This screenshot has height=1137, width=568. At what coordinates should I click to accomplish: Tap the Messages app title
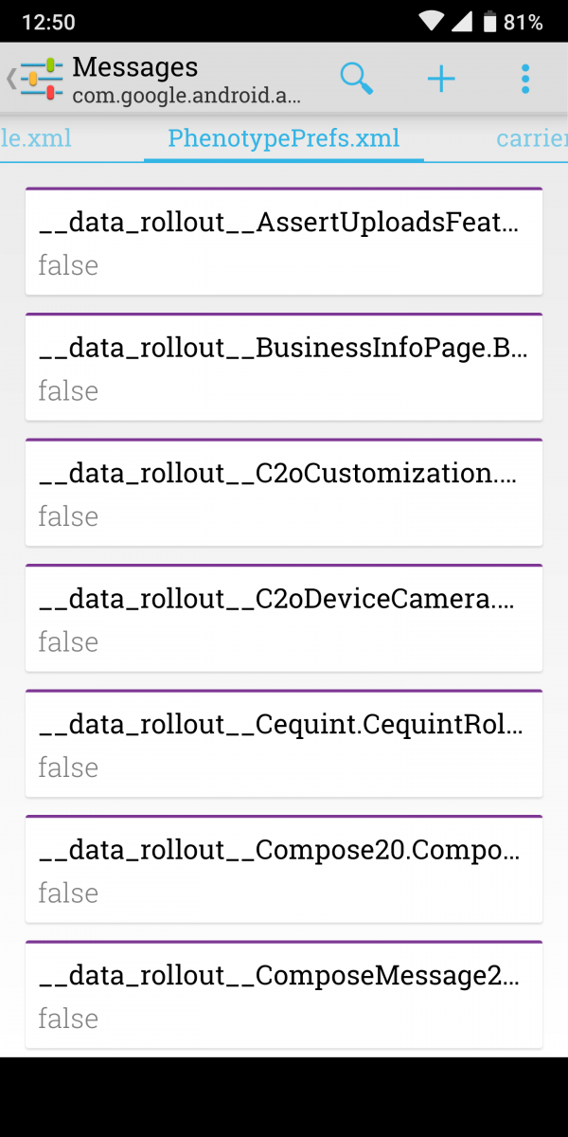point(135,67)
